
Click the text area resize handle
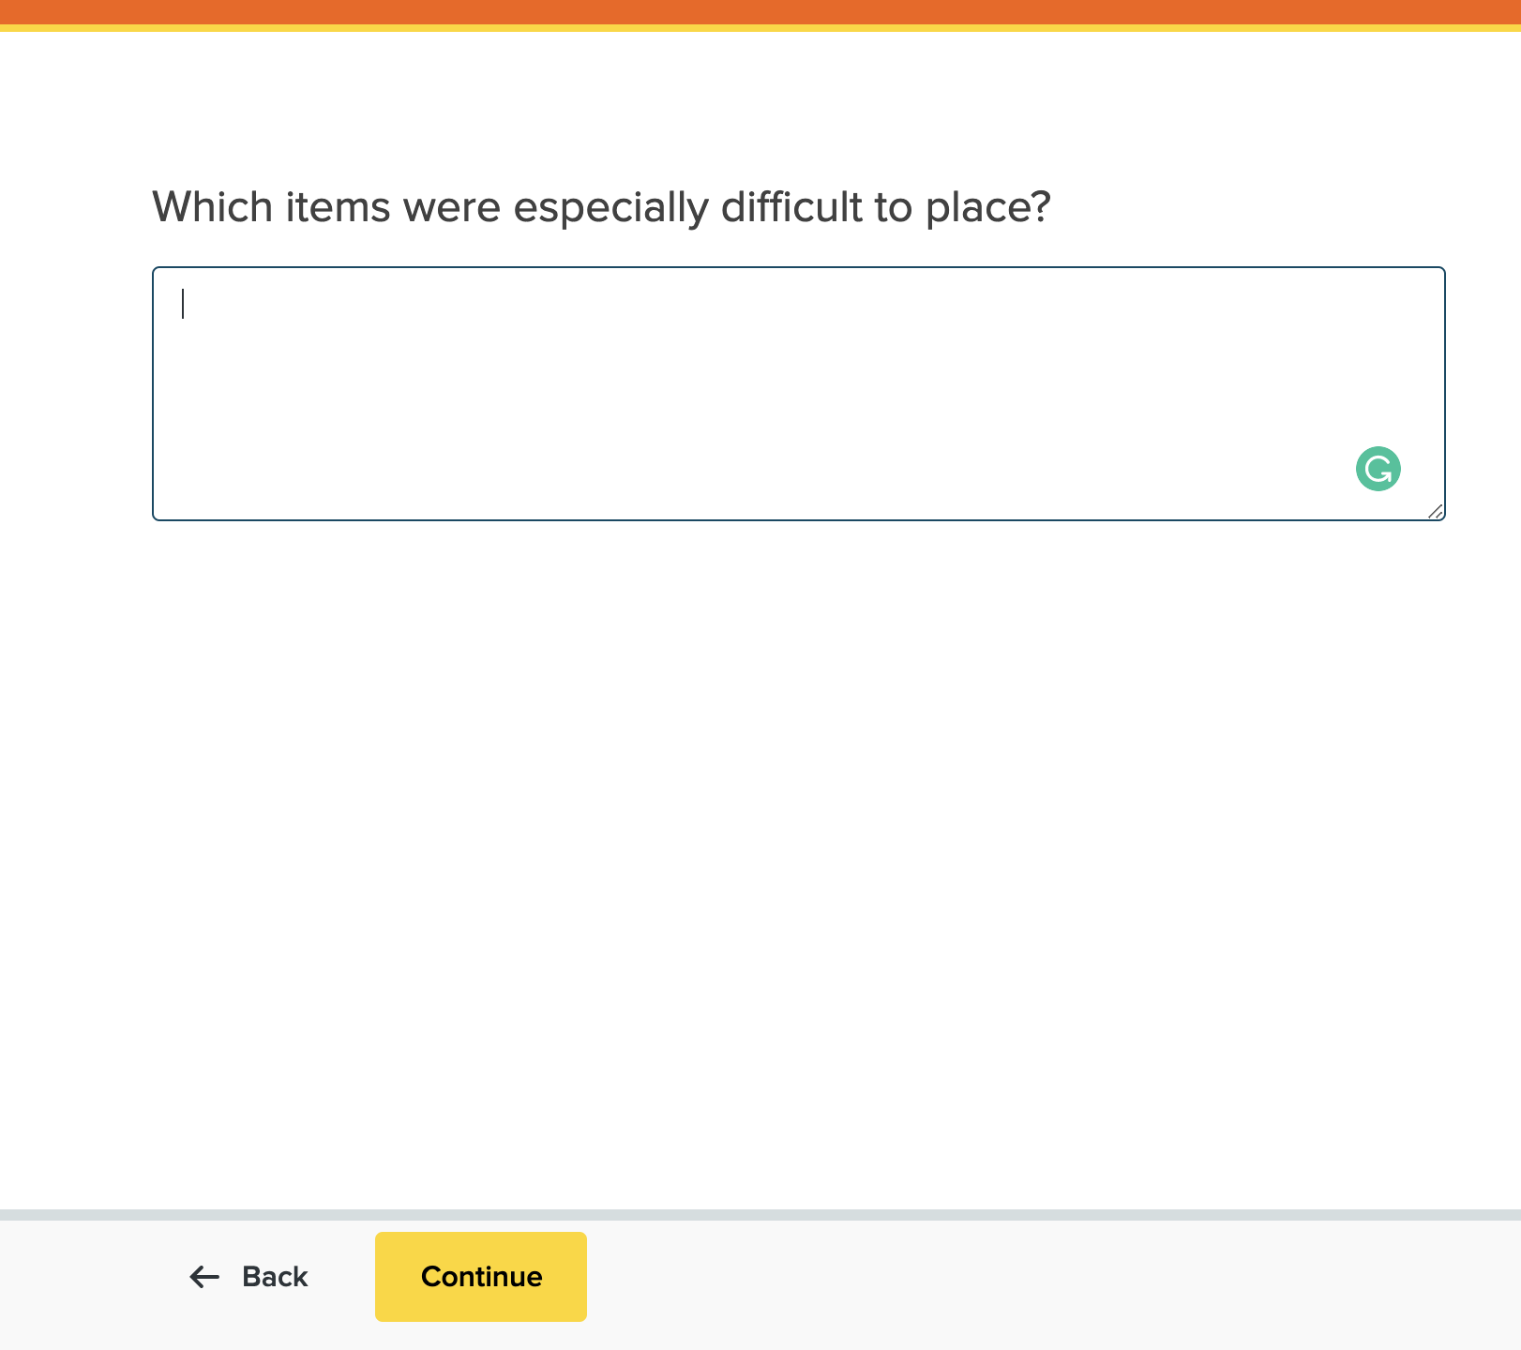1435,511
